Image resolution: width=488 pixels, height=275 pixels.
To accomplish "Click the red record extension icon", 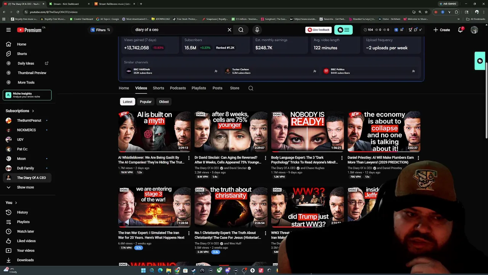I will (x=436, y=12).
